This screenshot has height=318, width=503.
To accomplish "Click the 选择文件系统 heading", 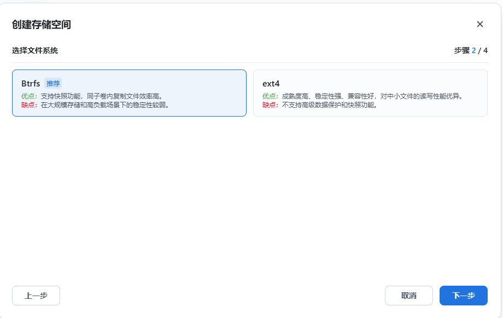I will click(35, 50).
